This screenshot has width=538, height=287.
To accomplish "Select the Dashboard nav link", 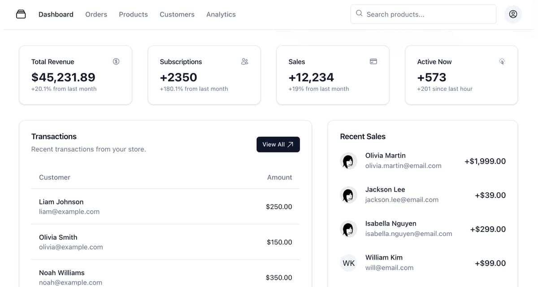I will [56, 14].
